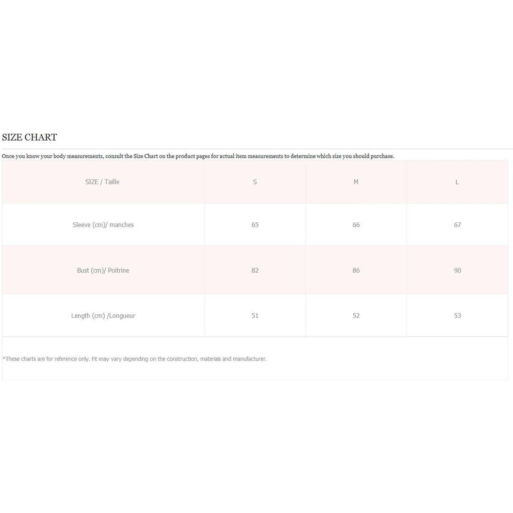Pick length value 51 cell
The height and width of the screenshot is (513, 513).
point(255,315)
